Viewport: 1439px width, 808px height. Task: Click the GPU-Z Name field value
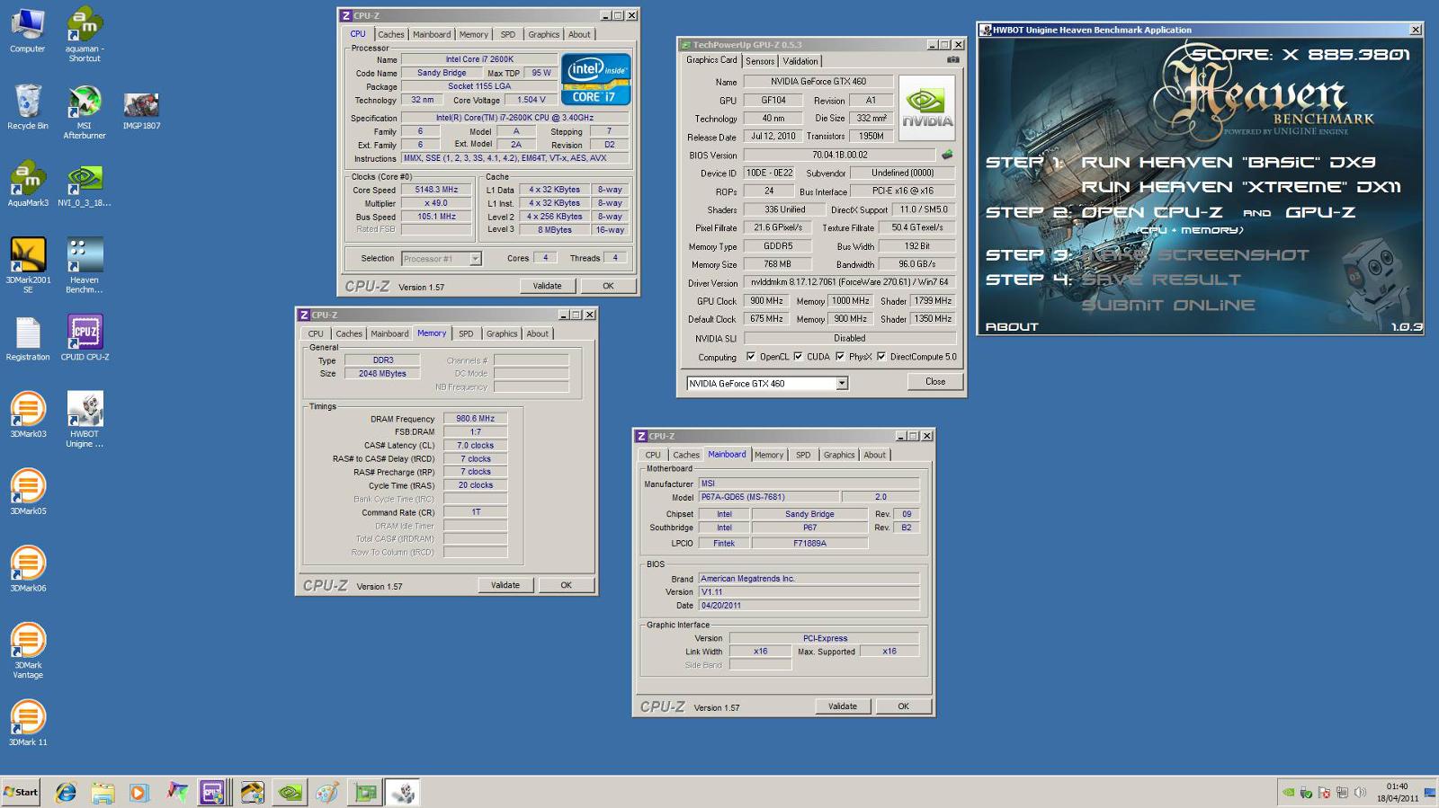[818, 82]
